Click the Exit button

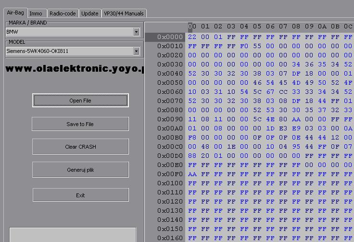[81, 195]
